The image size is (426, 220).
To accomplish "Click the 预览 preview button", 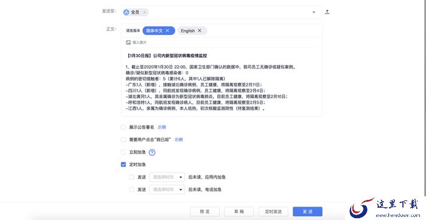I will pos(204,211).
